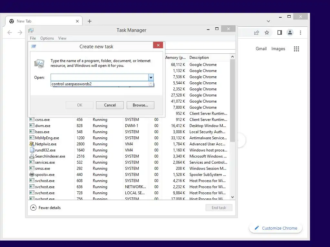Image resolution: width=330 pixels, height=247 pixels.
Task: Click the Create new task title icon
Action: 34,46
